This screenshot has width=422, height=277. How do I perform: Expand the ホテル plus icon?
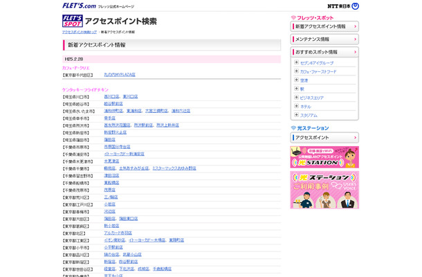(x=296, y=106)
